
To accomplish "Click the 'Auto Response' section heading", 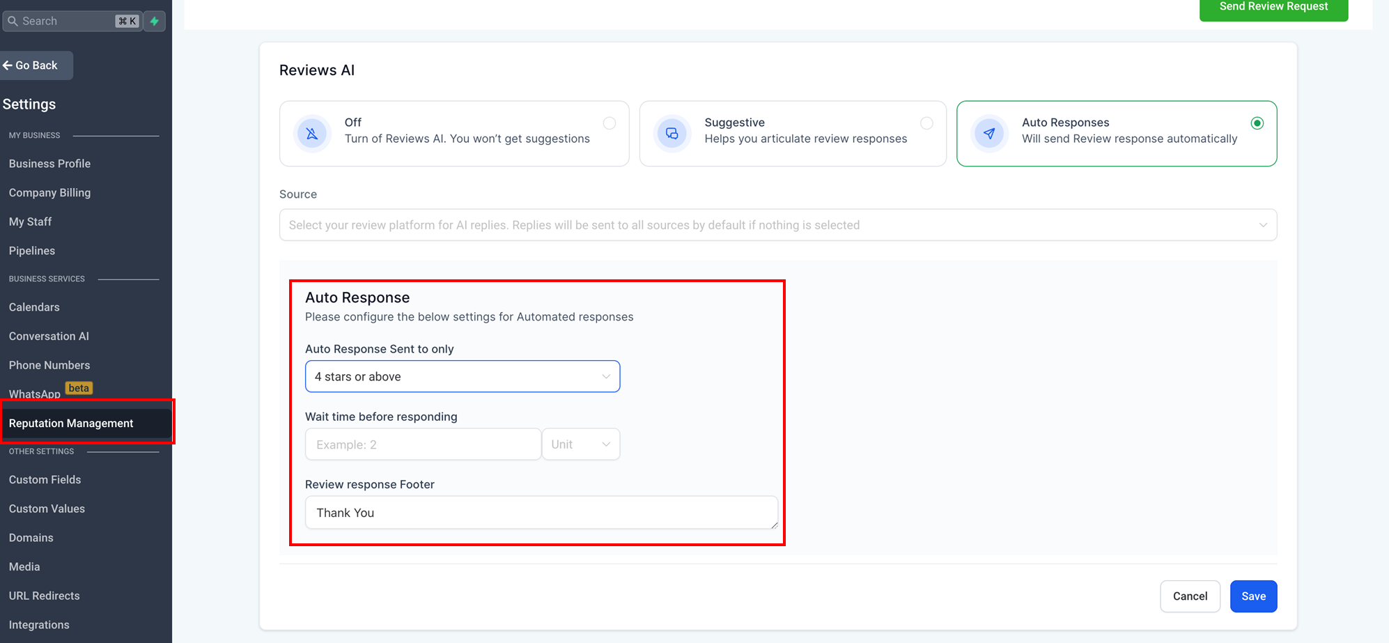I will (357, 297).
